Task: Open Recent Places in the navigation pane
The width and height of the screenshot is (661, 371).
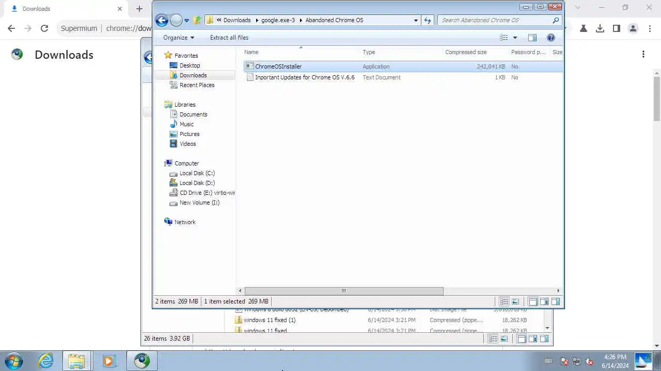Action: (197, 85)
